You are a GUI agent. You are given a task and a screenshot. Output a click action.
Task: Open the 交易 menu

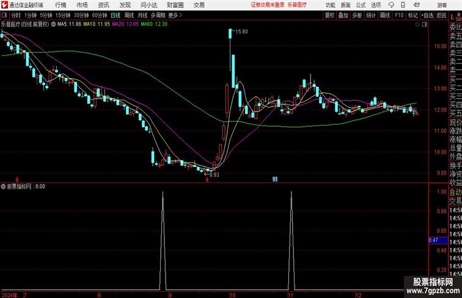click(199, 5)
